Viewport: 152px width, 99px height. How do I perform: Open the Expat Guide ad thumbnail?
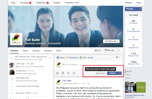135,87
